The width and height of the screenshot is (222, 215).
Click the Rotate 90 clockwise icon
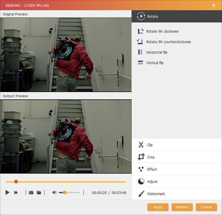pos(141,31)
